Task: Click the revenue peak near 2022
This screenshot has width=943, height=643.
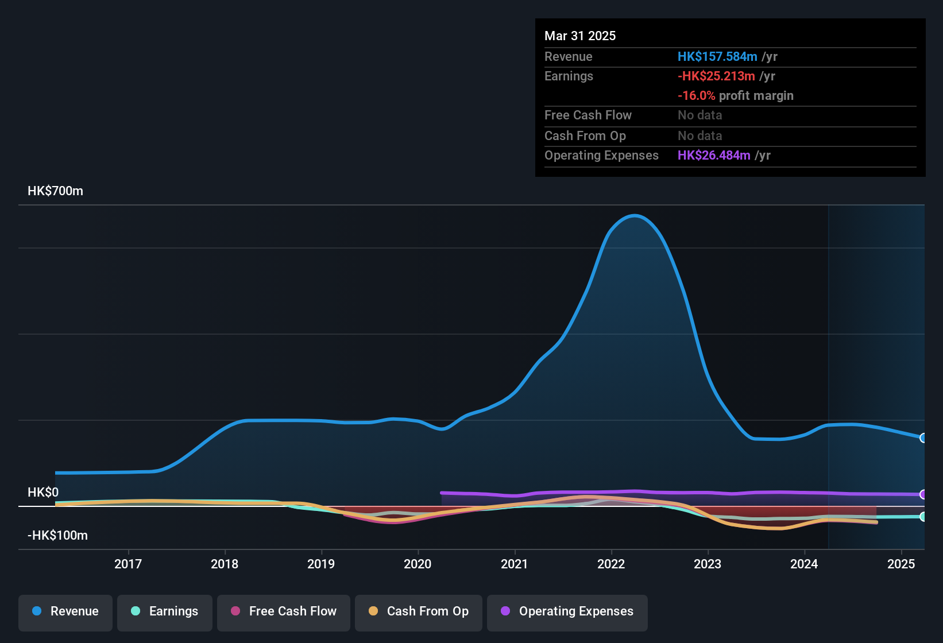Action: (x=634, y=216)
